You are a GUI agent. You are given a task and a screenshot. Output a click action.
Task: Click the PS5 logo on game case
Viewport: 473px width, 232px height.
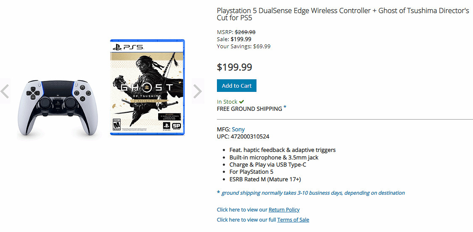pos(128,47)
